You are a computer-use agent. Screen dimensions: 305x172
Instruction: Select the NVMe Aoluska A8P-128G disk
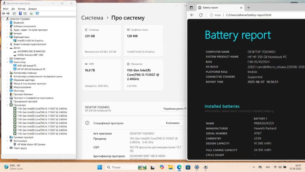30,55
